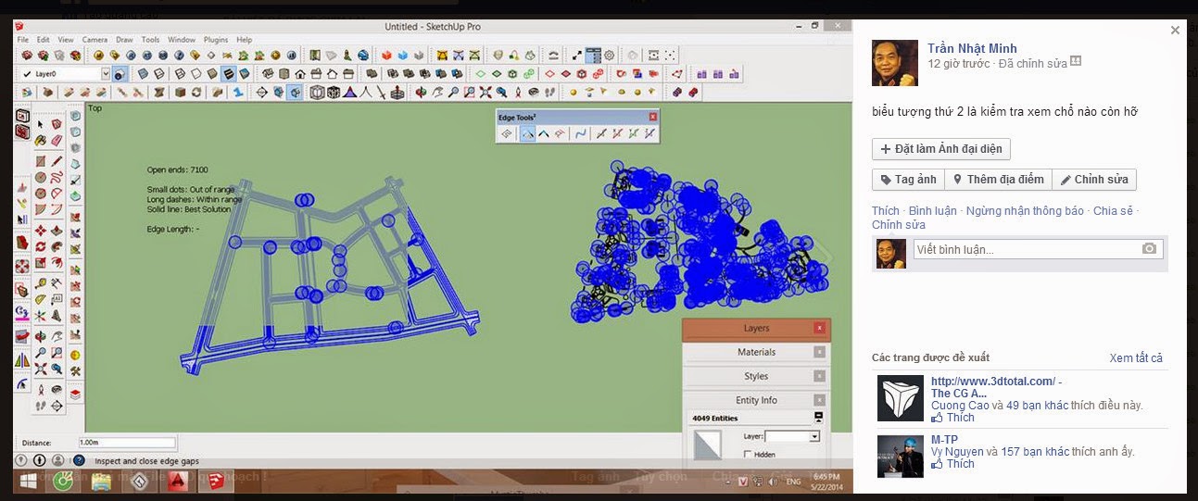The width and height of the screenshot is (1198, 501).
Task: Click the details arrow beside 4049 Entities
Action: (818, 417)
